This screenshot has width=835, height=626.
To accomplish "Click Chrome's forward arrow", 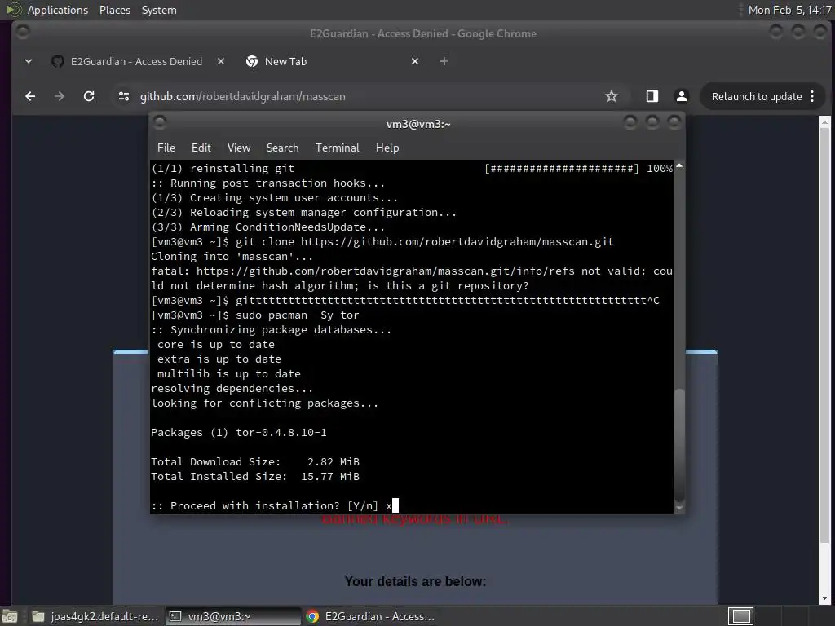I will tap(60, 96).
